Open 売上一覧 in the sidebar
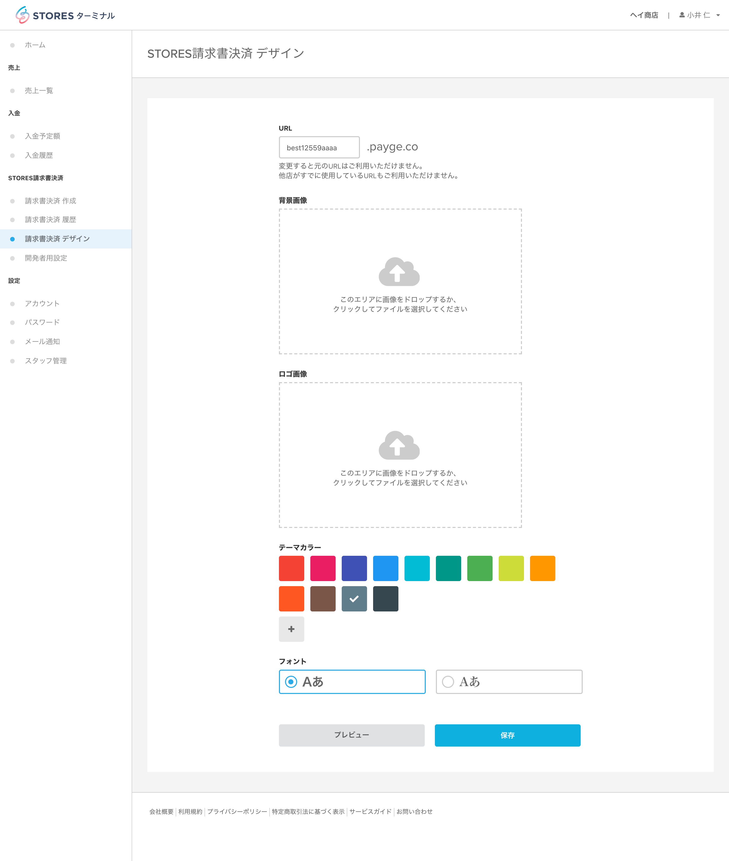Image resolution: width=729 pixels, height=861 pixels. tap(39, 91)
